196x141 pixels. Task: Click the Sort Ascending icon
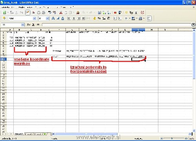pyautogui.click(x=104, y=13)
